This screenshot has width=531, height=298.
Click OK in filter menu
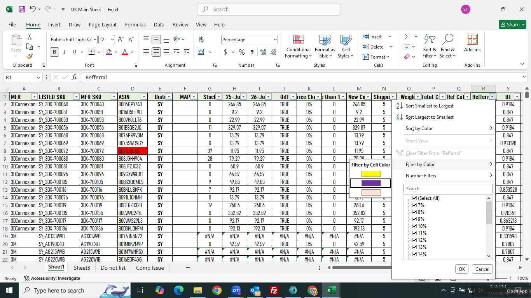tap(461, 269)
